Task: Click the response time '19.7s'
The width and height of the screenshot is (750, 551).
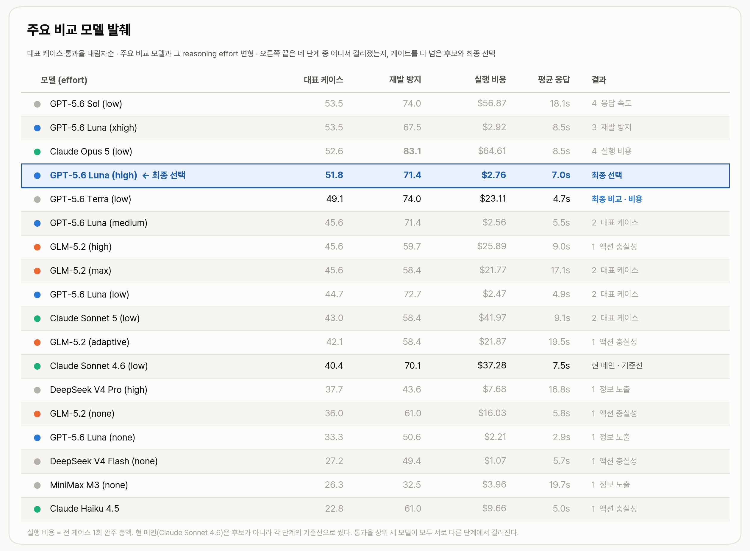Action: [x=559, y=485]
